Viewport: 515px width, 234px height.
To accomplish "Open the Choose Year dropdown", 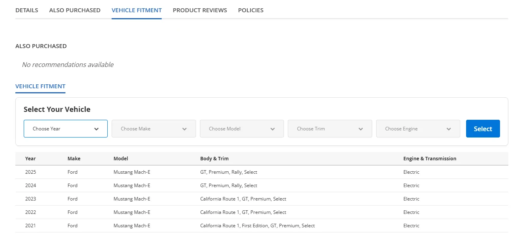I will [x=65, y=128].
